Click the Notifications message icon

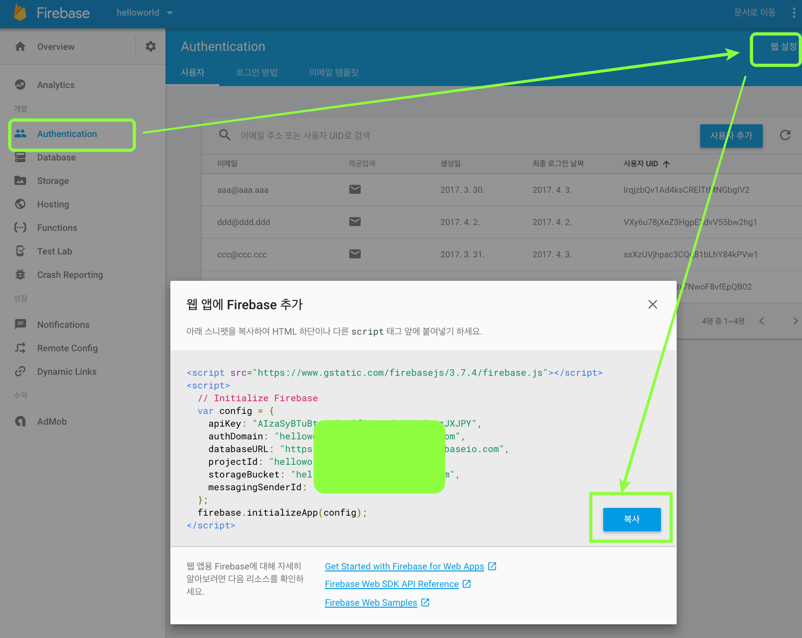click(x=20, y=324)
